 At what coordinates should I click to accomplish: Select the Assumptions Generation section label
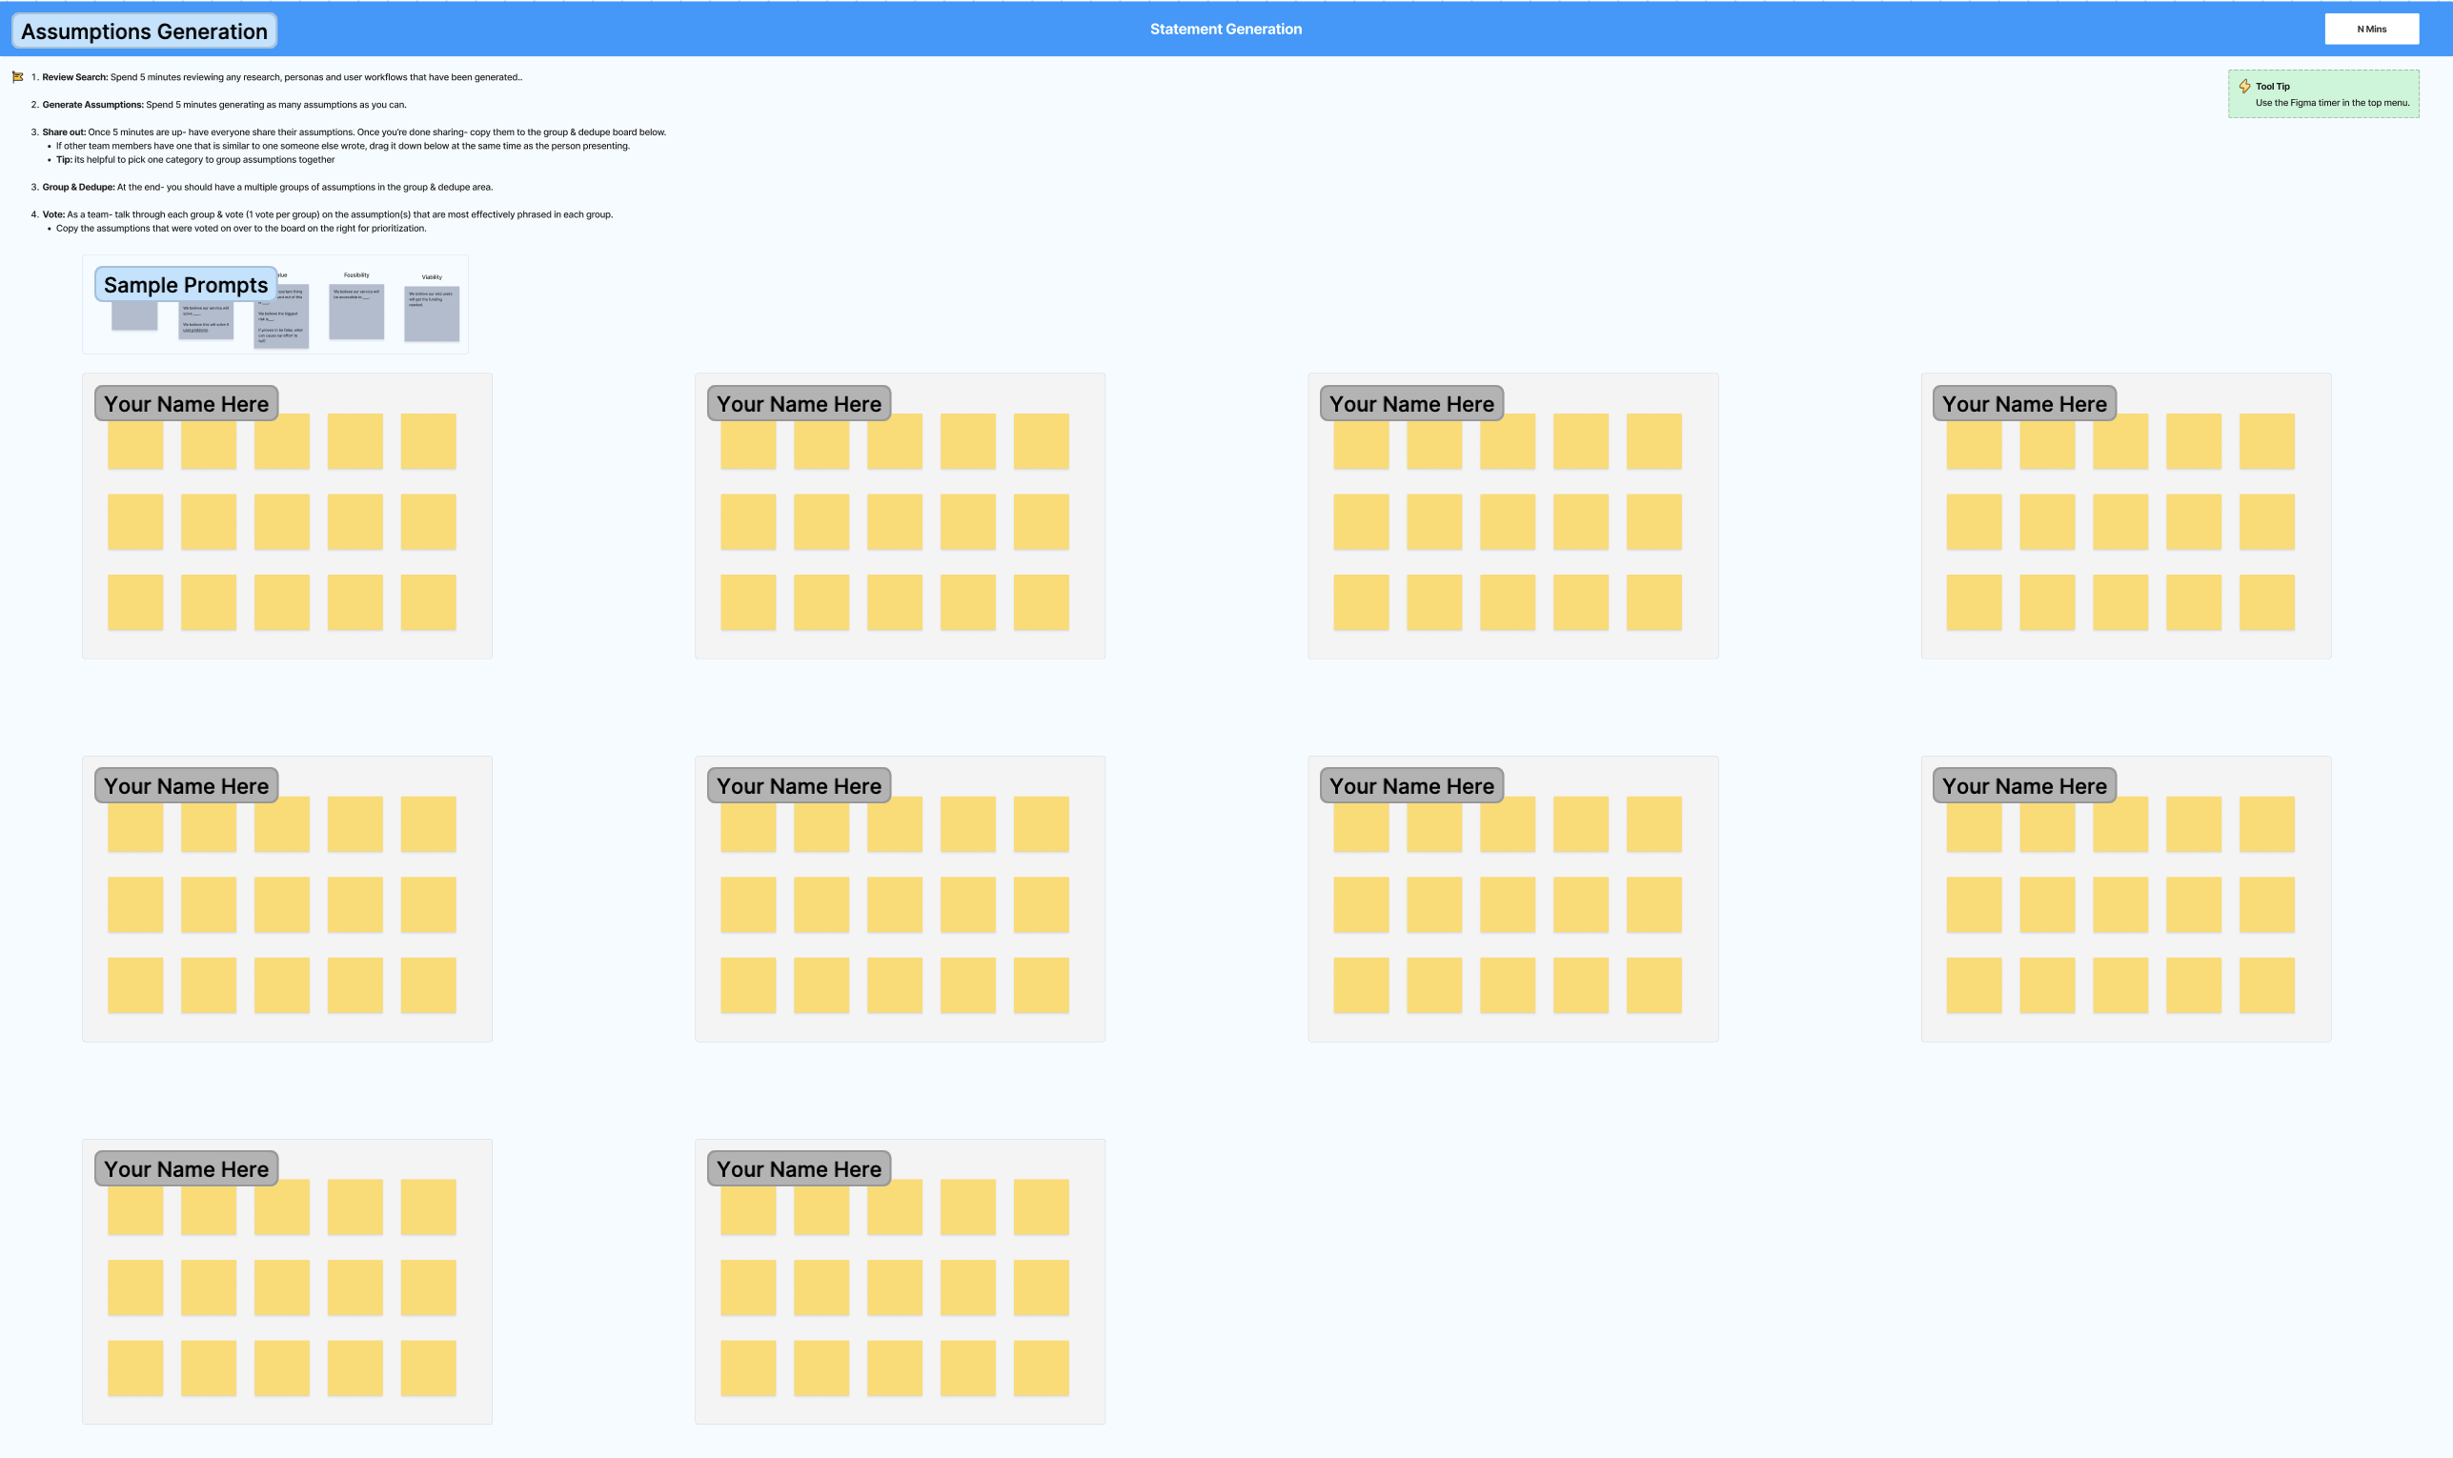point(145,30)
